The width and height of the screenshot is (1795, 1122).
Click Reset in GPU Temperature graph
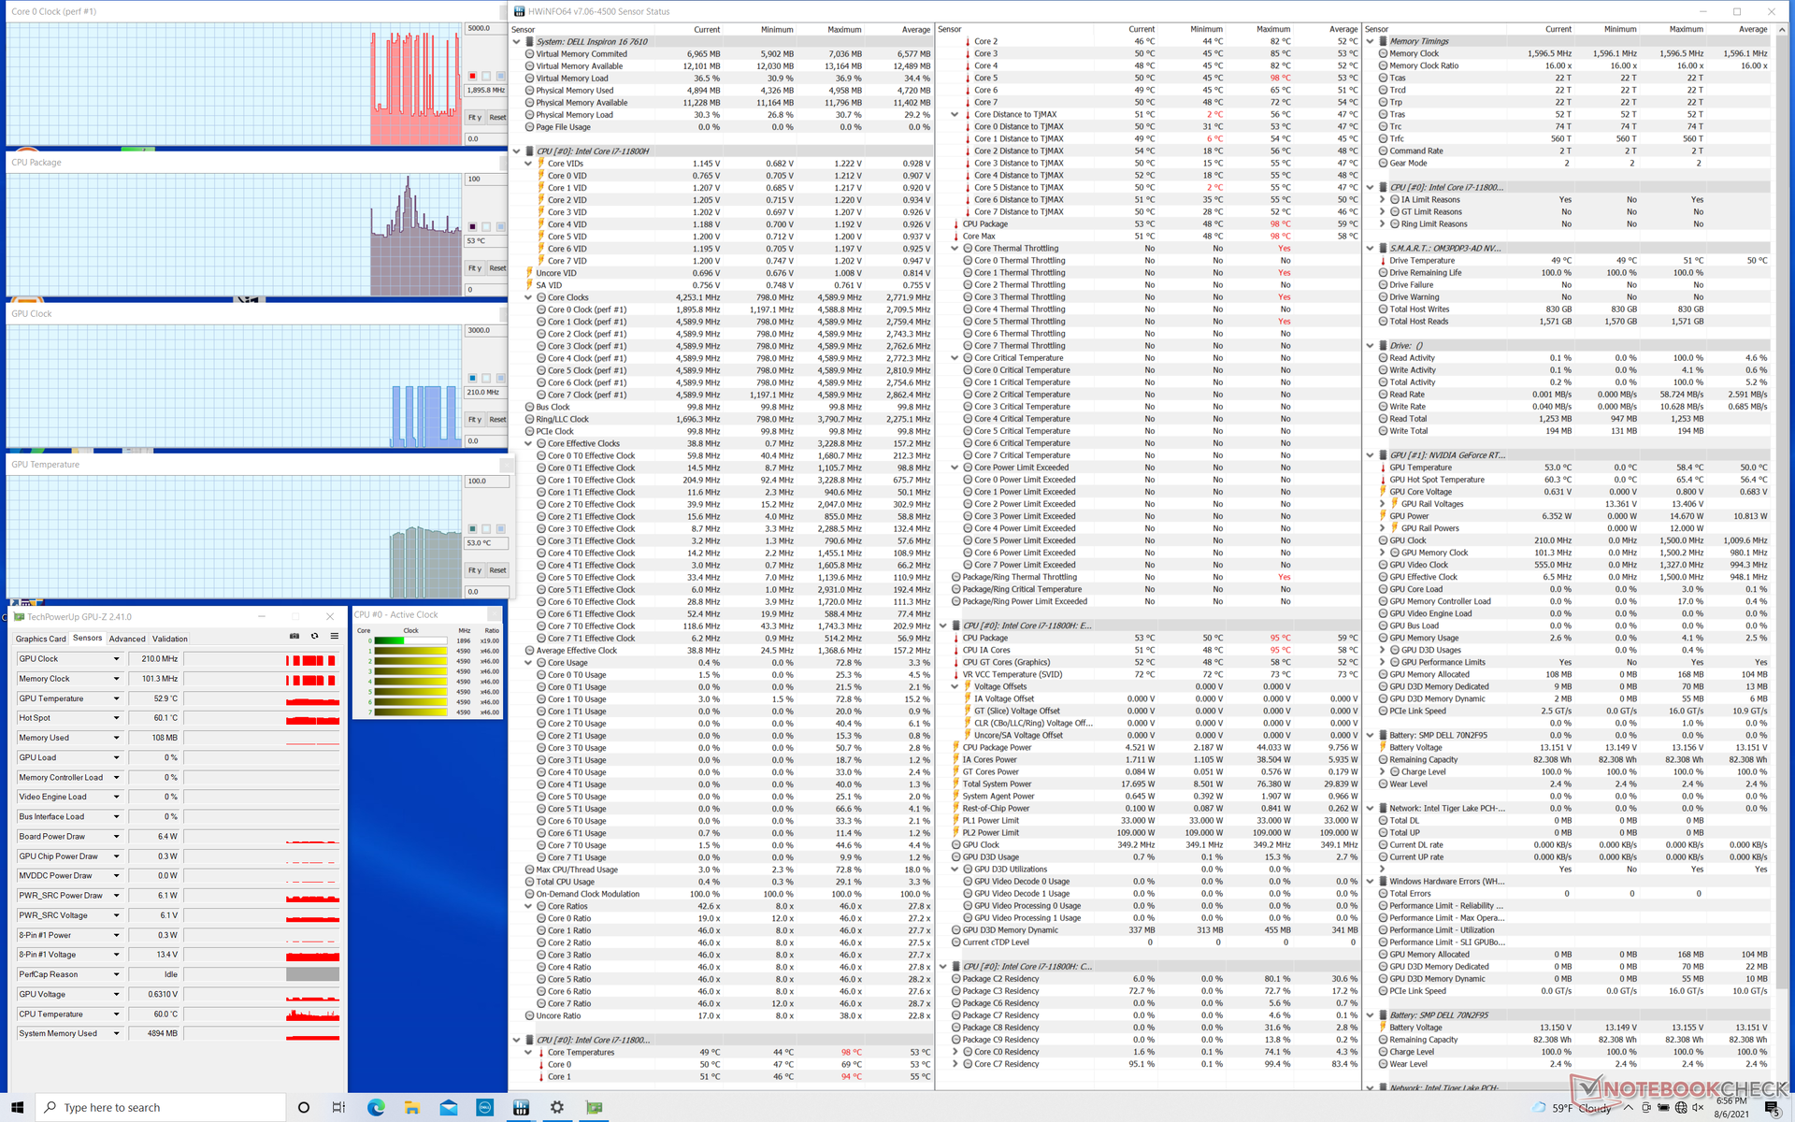pos(497,570)
